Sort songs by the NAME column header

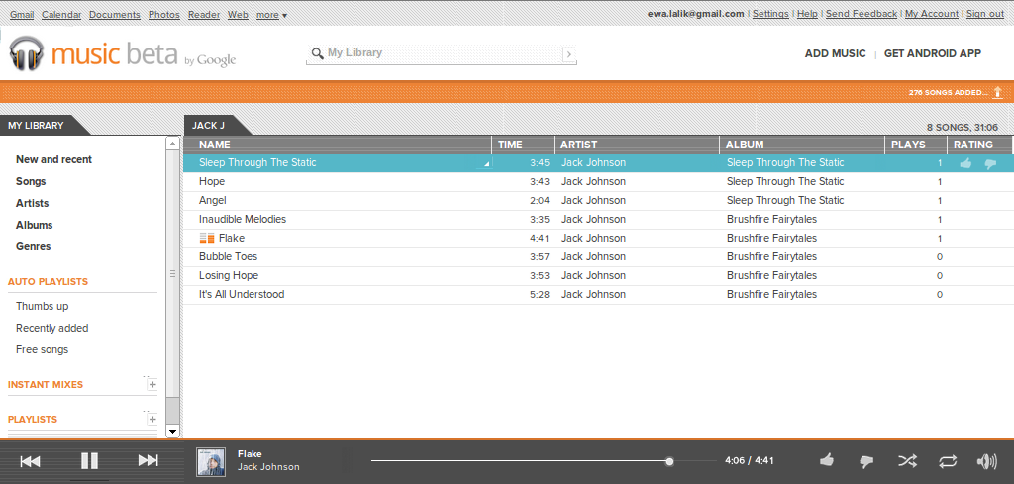click(338, 145)
